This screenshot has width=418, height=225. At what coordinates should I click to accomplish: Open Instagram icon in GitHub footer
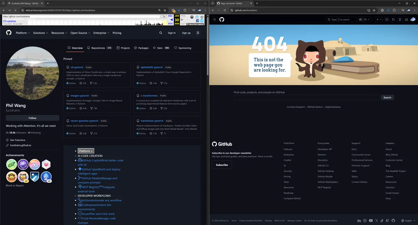click(x=365, y=220)
